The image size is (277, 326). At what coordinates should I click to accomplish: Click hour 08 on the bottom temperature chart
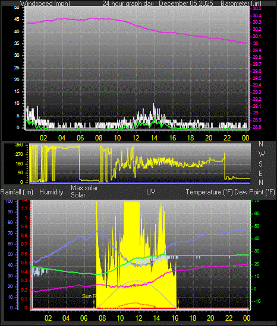pyautogui.click(x=102, y=318)
